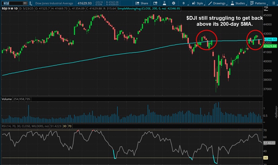278x165 pixels.
Task: Click the price axis scale icon
Action: click(x=266, y=8)
